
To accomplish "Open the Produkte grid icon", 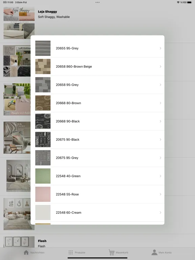I will pos(71,252).
